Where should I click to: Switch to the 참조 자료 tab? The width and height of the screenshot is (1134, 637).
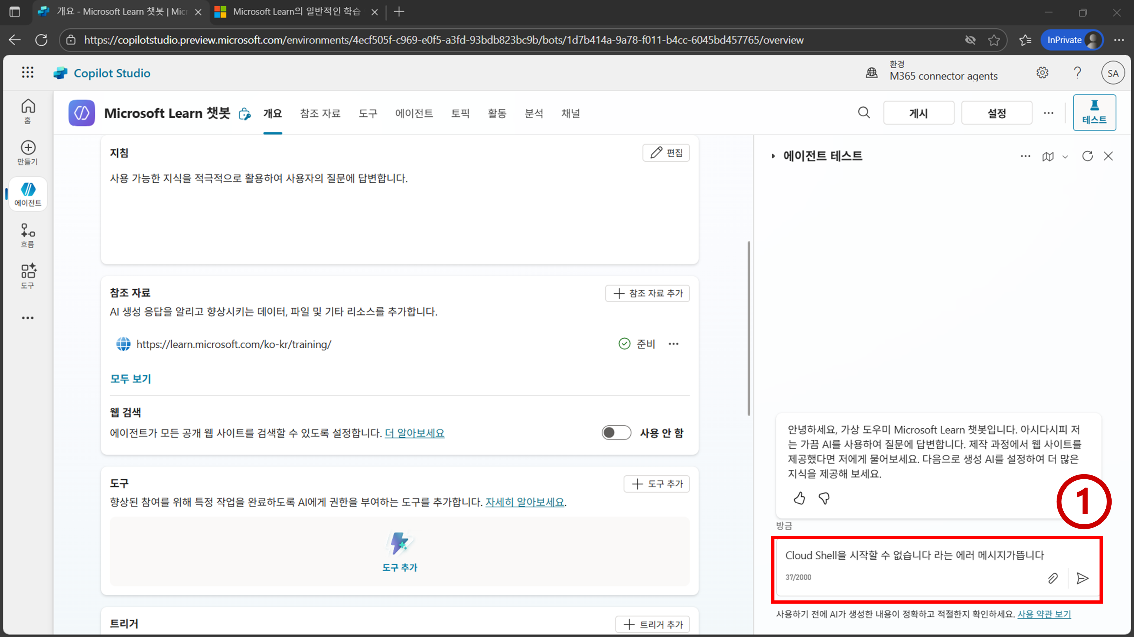320,114
